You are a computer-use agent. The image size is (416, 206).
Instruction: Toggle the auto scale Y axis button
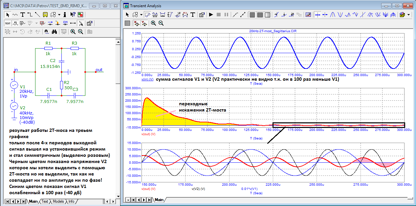[x=143, y=23]
